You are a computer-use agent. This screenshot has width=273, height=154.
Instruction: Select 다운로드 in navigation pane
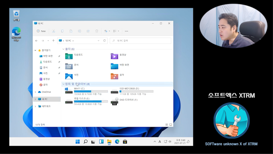point(46,62)
